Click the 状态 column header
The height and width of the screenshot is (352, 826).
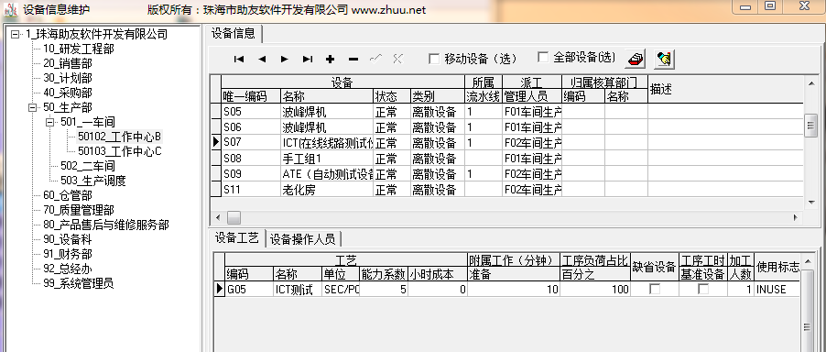[x=392, y=96]
